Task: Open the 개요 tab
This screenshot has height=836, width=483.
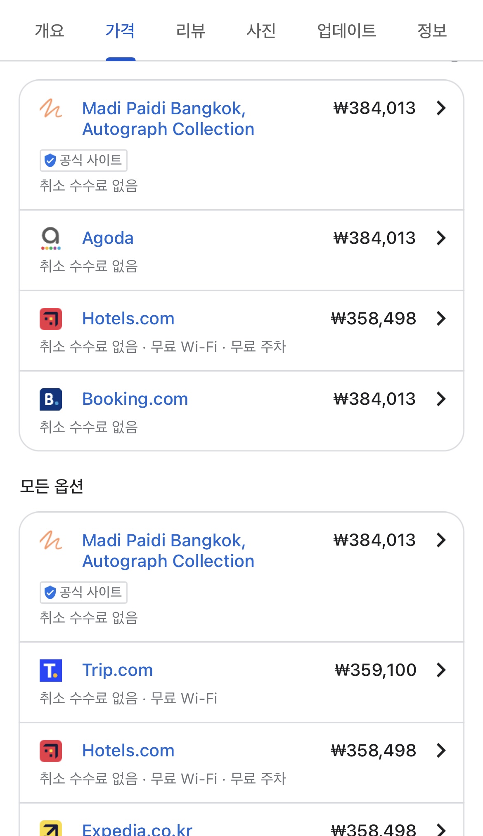Action: coord(50,31)
